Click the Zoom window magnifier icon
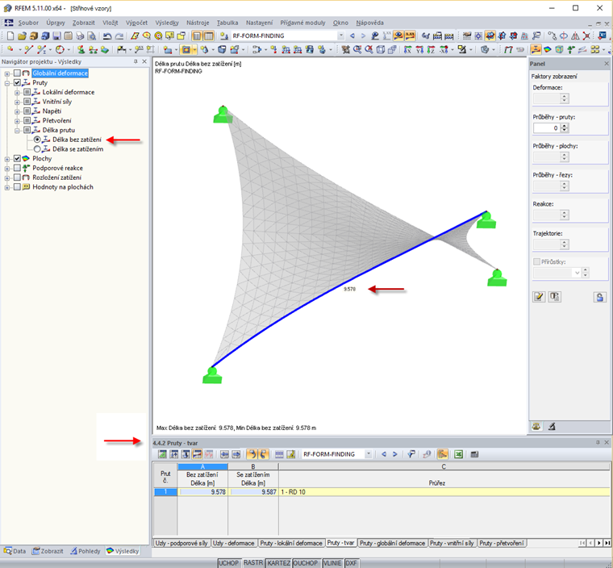 tap(357, 50)
